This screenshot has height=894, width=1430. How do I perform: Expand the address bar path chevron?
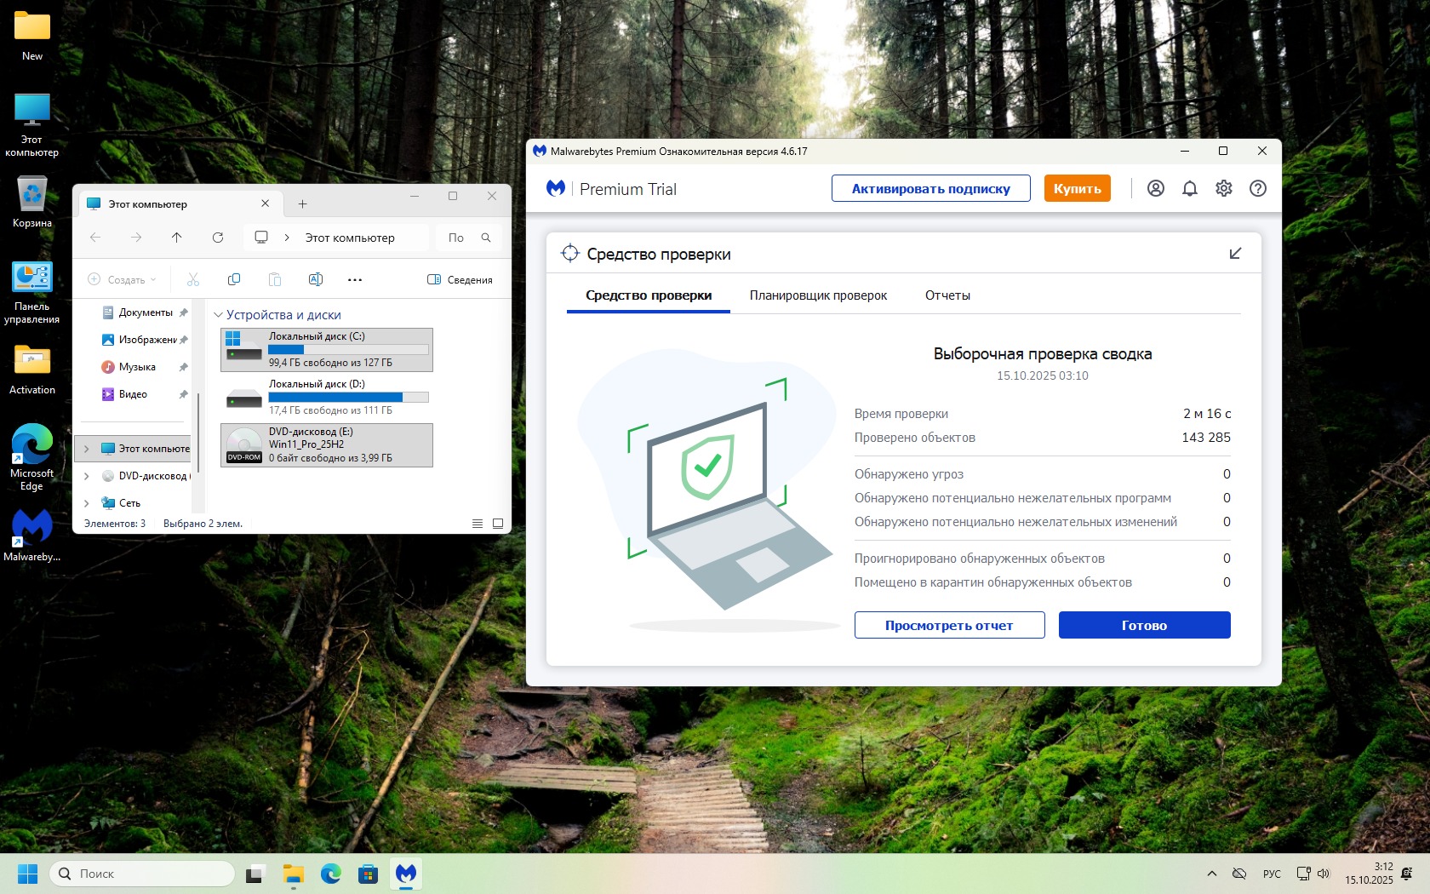coord(287,238)
